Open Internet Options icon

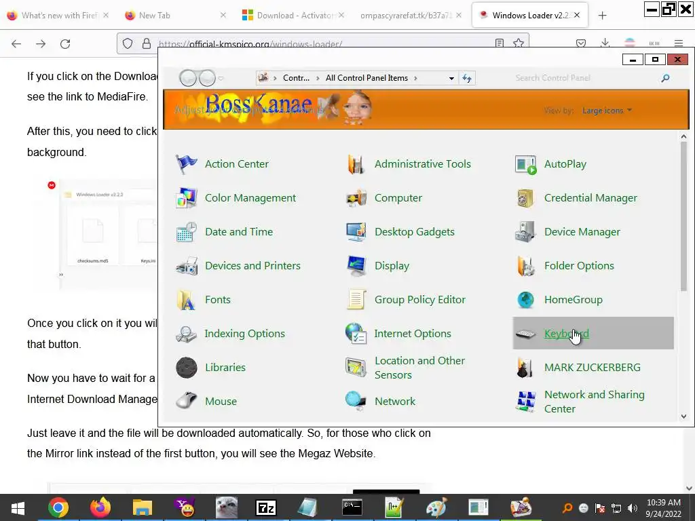point(356,334)
